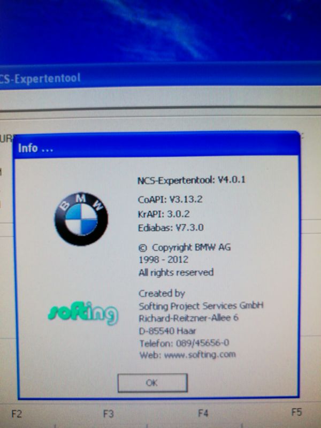Click OK to close the Info dialog
The height and width of the screenshot is (428, 321).
pyautogui.click(x=152, y=383)
